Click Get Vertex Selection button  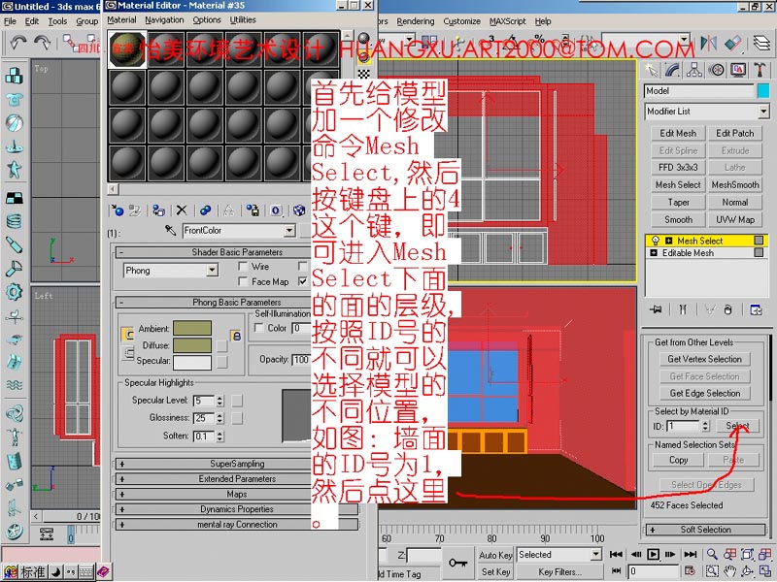[x=704, y=359]
